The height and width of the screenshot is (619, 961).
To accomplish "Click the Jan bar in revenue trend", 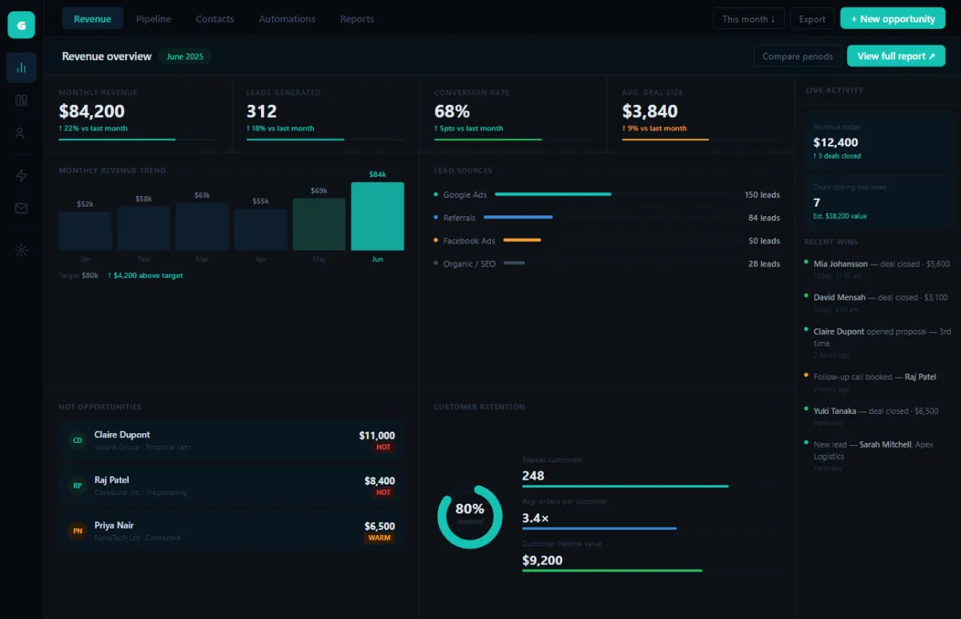I will coord(85,231).
